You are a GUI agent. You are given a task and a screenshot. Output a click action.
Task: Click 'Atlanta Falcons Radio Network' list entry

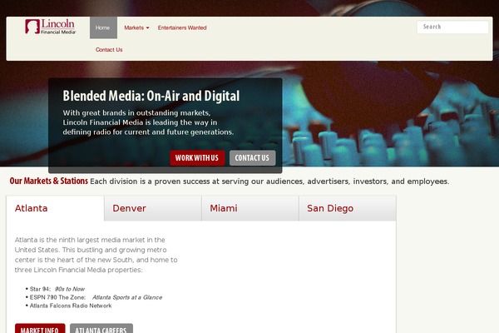71,306
